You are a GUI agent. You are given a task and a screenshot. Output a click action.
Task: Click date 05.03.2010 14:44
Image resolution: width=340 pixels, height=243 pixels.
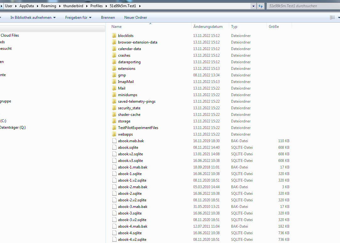[x=206, y=187]
